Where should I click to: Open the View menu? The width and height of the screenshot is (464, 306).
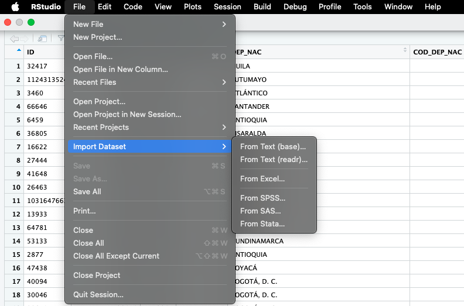point(163,6)
